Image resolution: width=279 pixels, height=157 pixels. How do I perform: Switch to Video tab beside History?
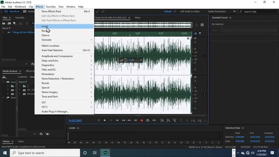[x=20, y=141]
